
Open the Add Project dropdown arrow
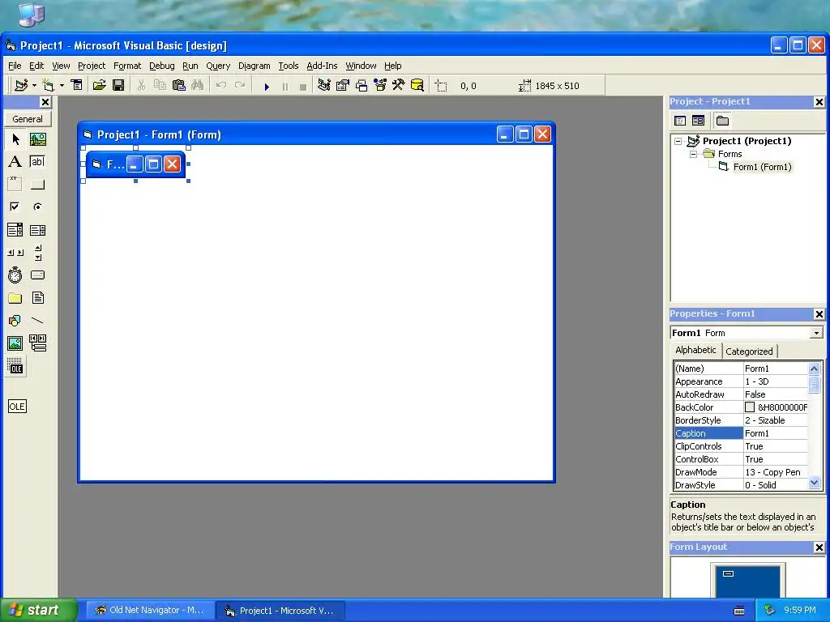point(34,85)
